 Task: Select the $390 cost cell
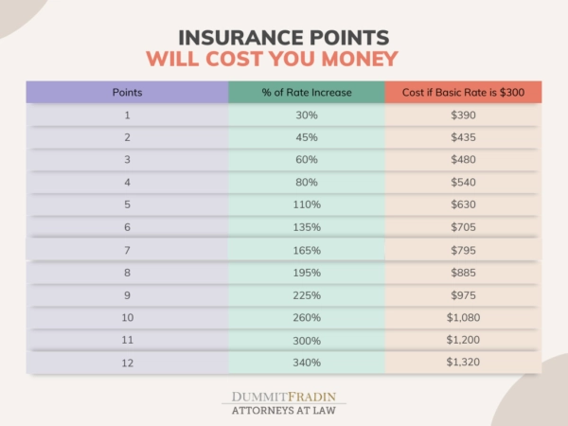coord(463,115)
